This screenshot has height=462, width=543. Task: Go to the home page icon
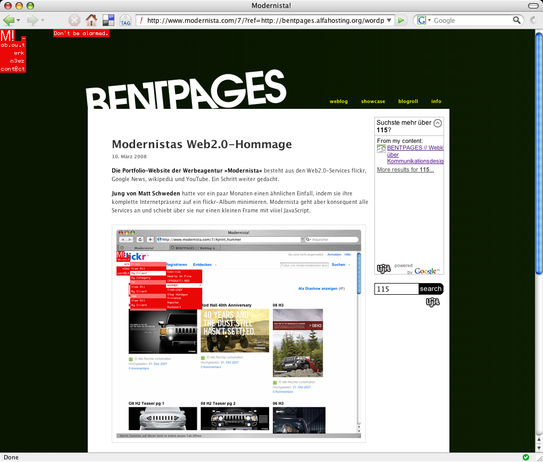[91, 20]
